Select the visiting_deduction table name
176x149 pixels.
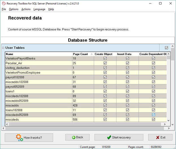tap(17, 68)
